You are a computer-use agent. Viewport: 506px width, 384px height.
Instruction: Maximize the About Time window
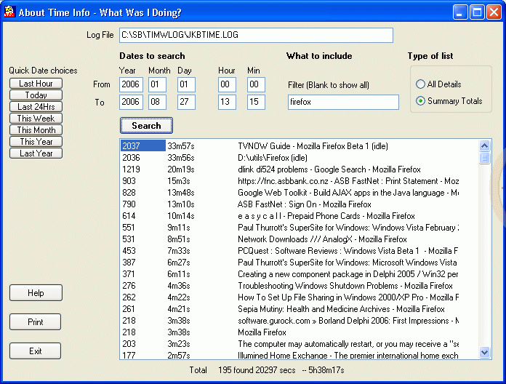coord(477,12)
